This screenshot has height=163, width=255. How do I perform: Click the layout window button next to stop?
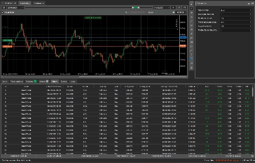(184, 8)
